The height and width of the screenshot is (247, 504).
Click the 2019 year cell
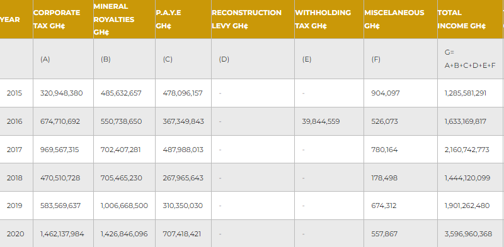coord(14,206)
